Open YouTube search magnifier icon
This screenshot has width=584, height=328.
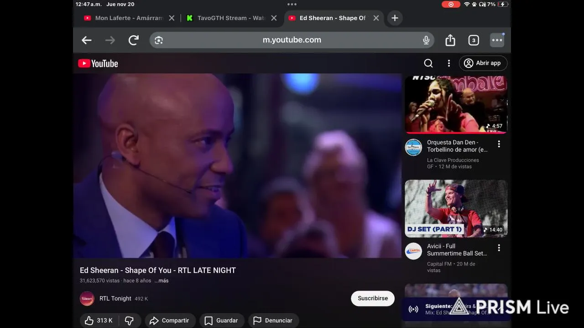coord(428,63)
